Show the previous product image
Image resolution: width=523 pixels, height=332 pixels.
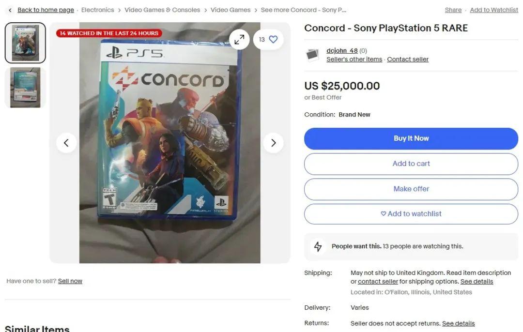(x=66, y=143)
